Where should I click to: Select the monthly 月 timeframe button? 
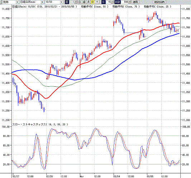click(88, 2)
